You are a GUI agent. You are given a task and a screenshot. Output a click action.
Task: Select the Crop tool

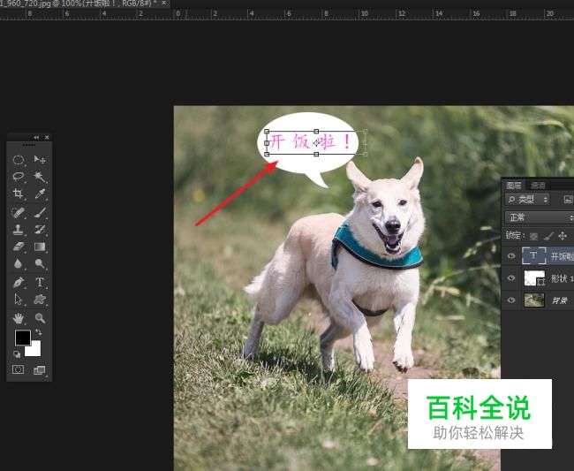(19, 194)
